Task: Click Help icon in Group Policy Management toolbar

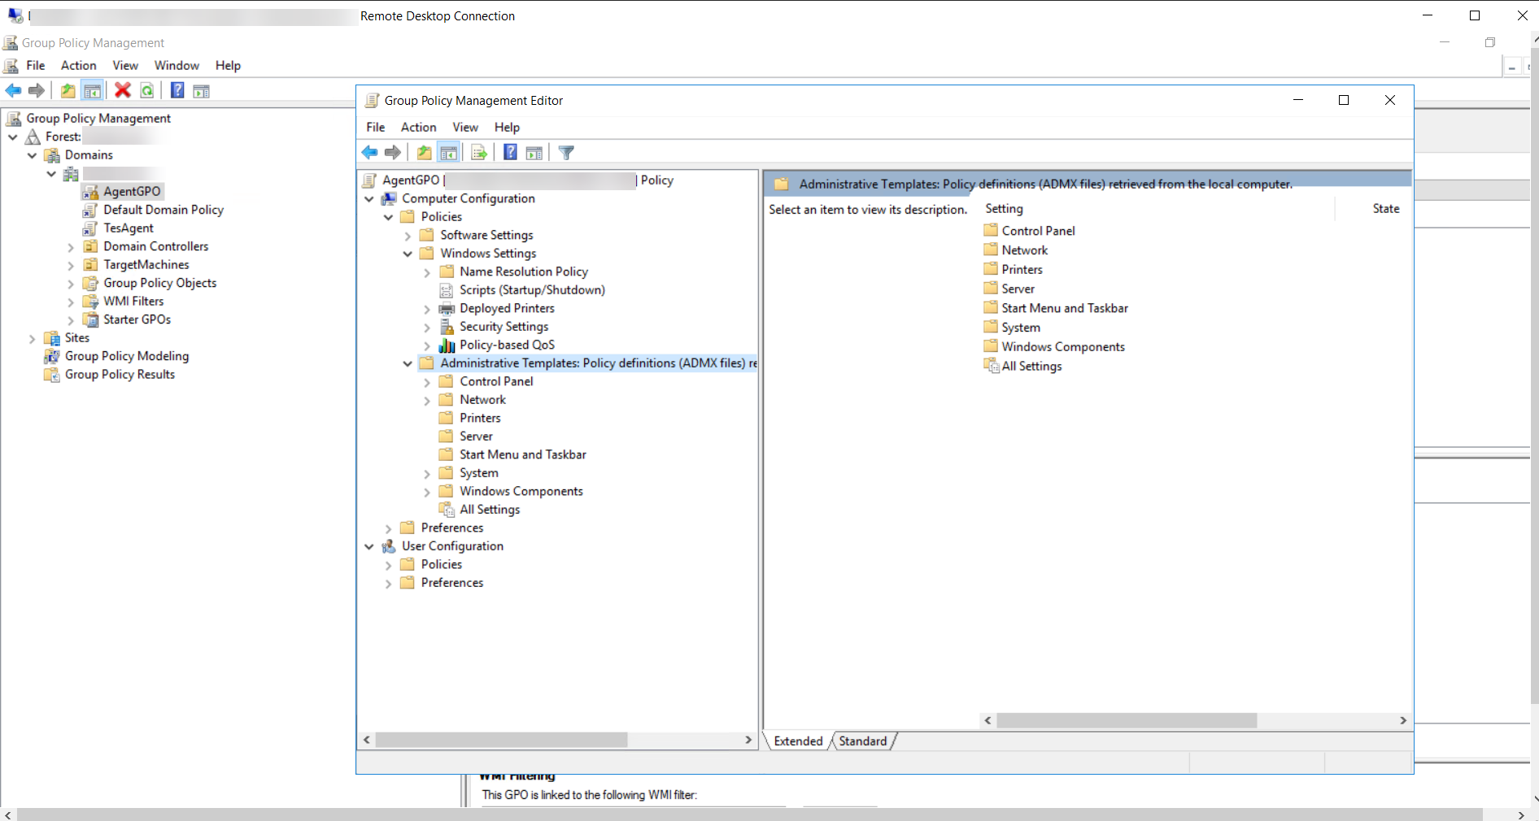Action: pos(177,90)
